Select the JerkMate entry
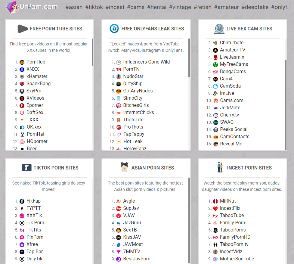Image resolution: width=294 pixels, height=264 pixels. tap(230, 108)
